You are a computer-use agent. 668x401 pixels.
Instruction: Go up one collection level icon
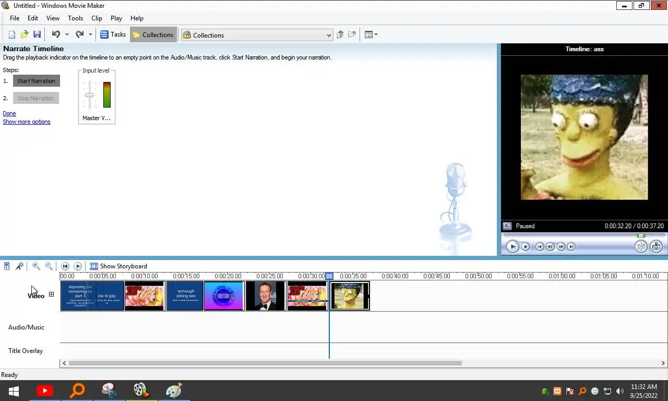[340, 34]
